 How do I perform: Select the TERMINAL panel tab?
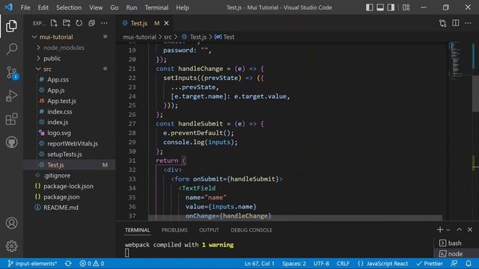(137, 230)
